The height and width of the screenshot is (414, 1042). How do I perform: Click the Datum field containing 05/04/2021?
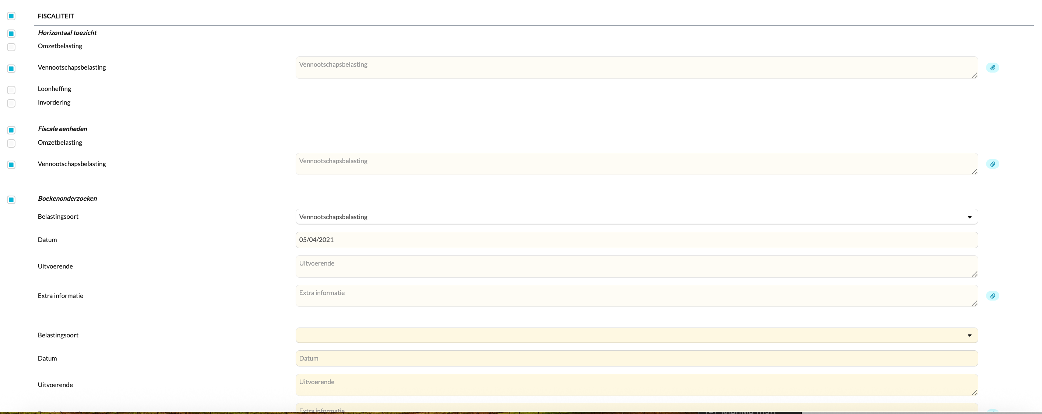[x=636, y=239]
